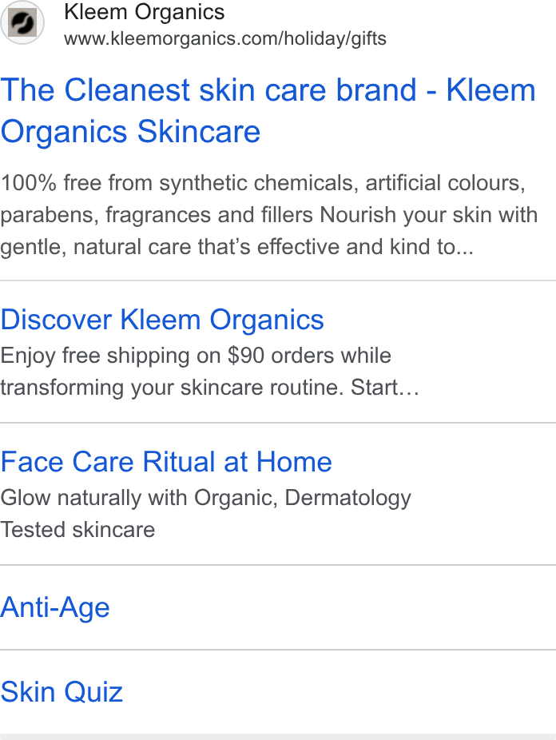The image size is (556, 740).
Task: Click the gray bar below Skin Quiz
Action: (278, 737)
